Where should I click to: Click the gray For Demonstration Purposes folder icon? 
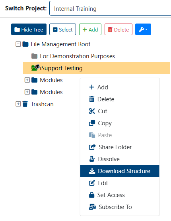[x=35, y=56]
